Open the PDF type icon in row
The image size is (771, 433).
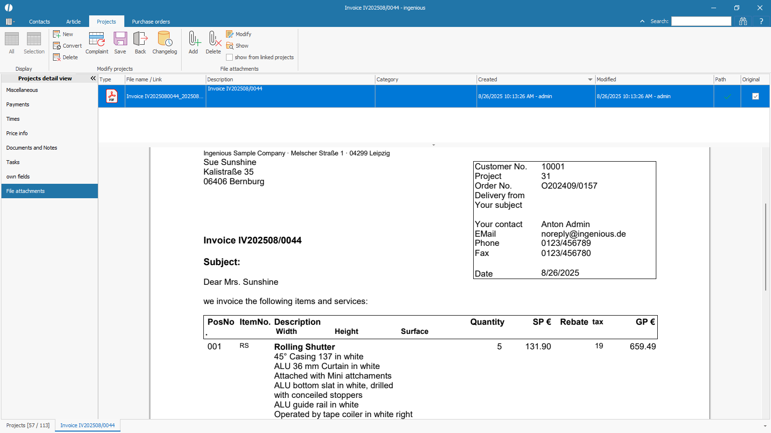point(112,96)
